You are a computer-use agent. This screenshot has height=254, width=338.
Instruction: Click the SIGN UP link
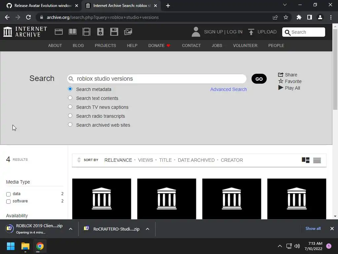[x=214, y=32]
